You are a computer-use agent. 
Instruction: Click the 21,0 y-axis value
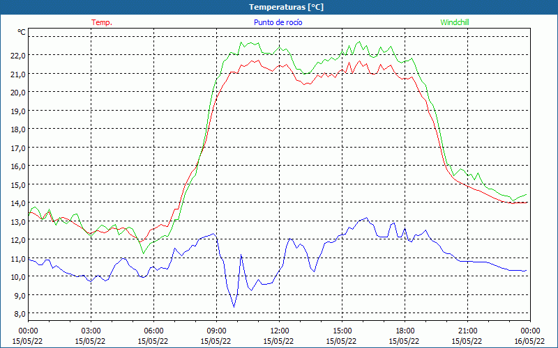[18, 74]
